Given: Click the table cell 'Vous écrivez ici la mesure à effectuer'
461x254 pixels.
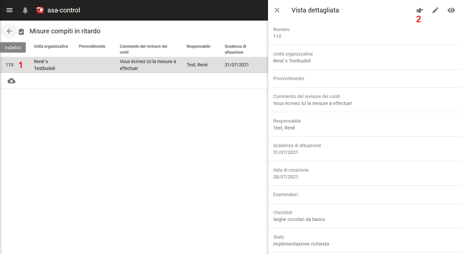Looking at the screenshot, I should coord(148,65).
